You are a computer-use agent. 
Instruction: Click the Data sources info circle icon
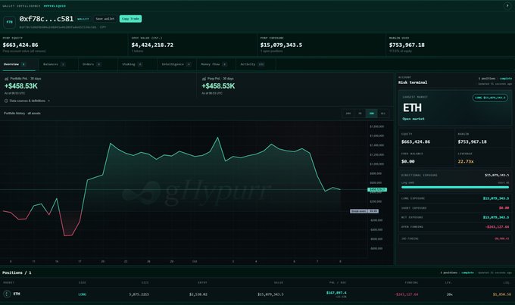point(6,101)
